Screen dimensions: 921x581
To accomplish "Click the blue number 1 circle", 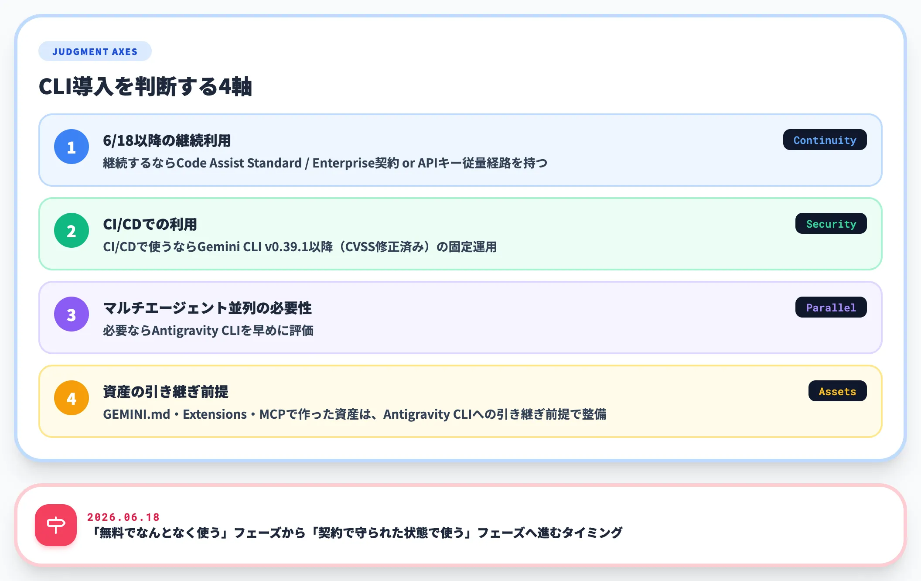I will pyautogui.click(x=72, y=147).
